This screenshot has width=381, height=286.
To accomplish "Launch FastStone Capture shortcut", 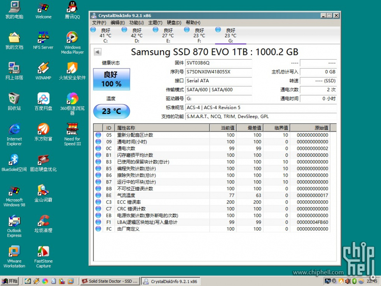I will (43, 257).
